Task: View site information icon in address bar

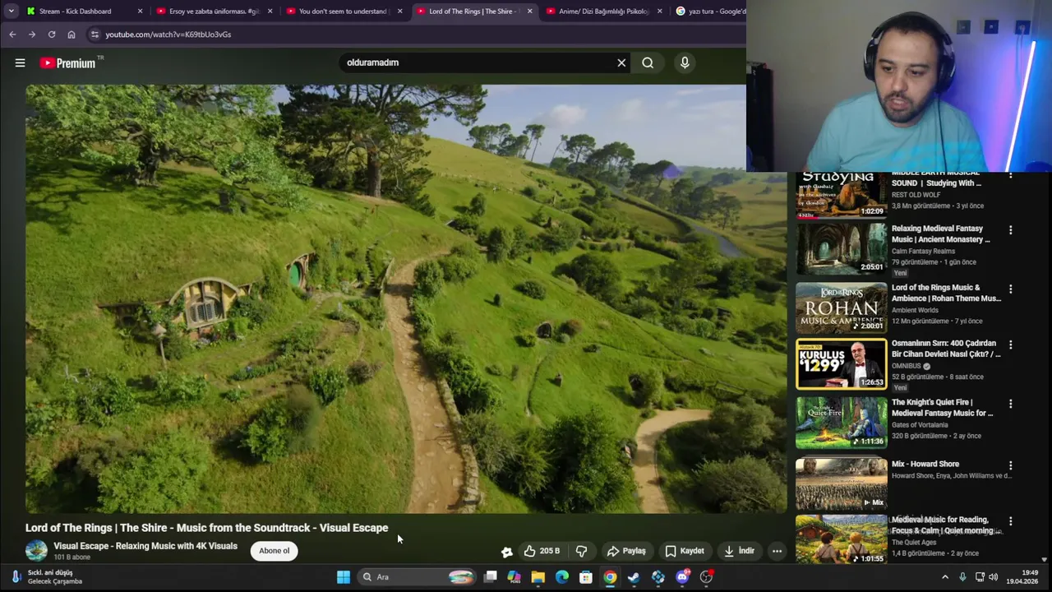Action: pos(95,35)
